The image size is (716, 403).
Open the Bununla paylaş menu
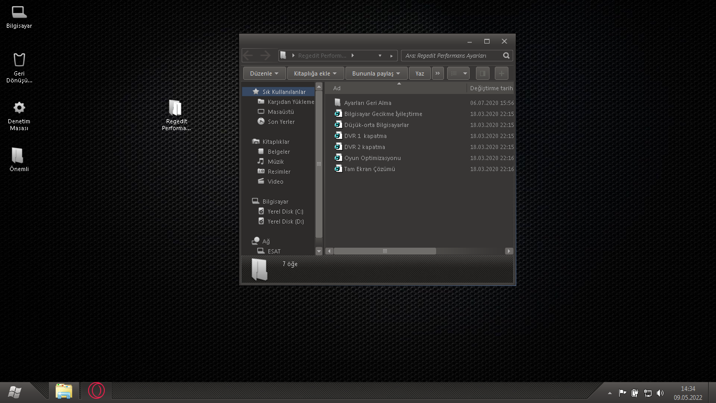376,73
